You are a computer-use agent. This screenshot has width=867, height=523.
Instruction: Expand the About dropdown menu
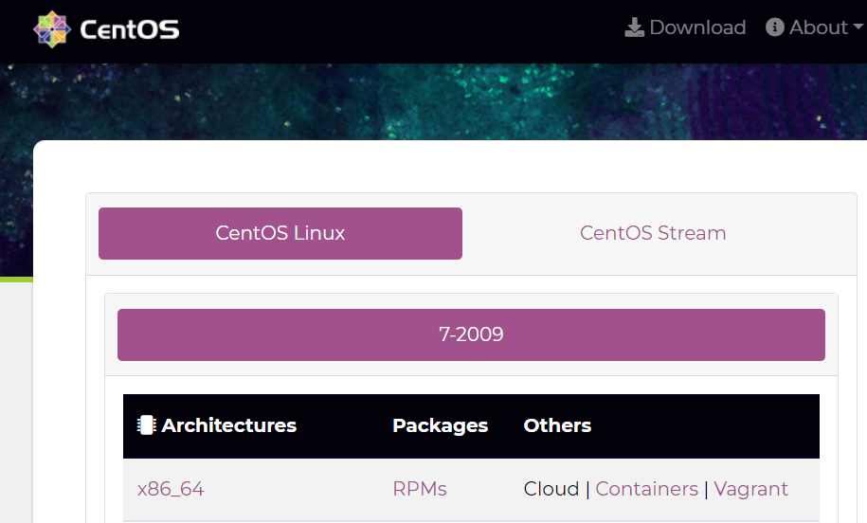pos(814,27)
